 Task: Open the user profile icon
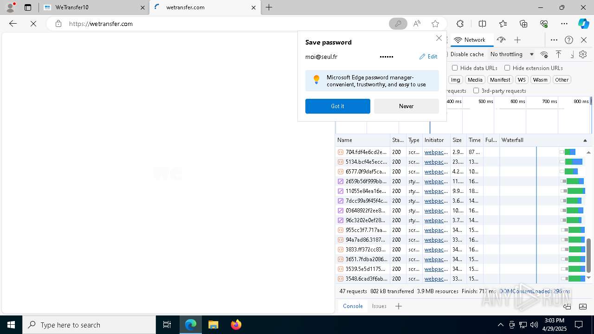(10, 7)
